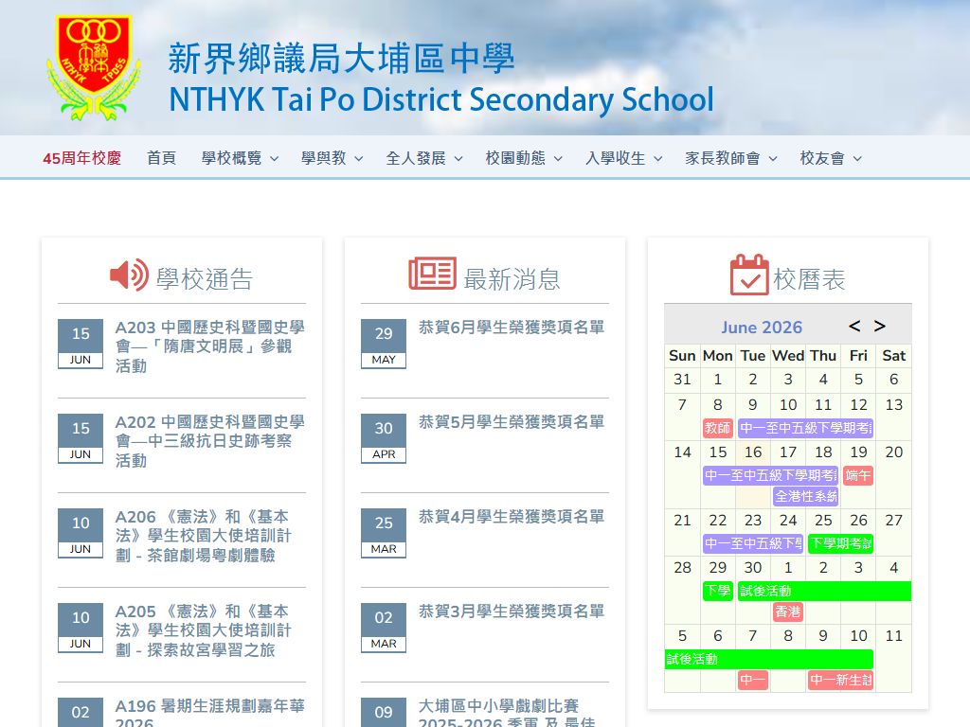Open the green 下學 event on June 29
This screenshot has width=970, height=727.
pyautogui.click(x=718, y=591)
